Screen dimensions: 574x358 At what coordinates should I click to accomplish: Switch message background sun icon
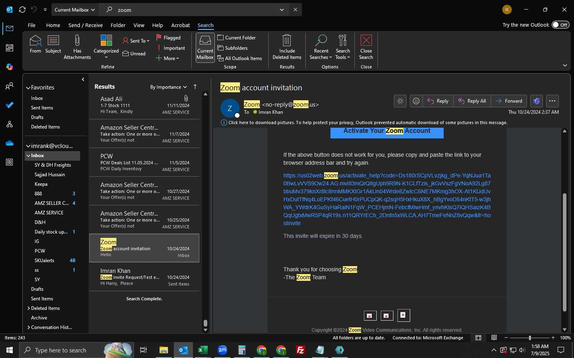(400, 101)
